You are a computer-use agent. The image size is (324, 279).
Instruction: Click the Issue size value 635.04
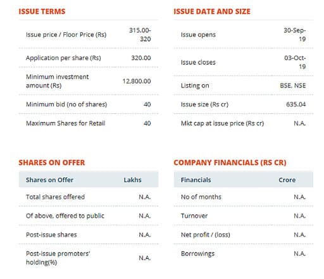[296, 104]
